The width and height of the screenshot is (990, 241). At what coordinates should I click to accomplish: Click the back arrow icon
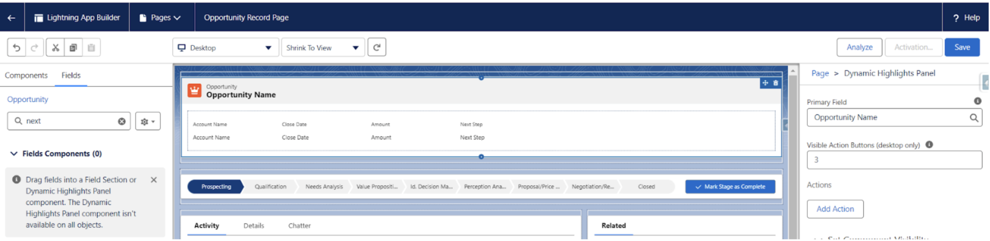[12, 18]
